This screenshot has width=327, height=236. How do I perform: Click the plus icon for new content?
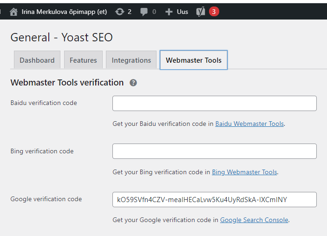(169, 12)
